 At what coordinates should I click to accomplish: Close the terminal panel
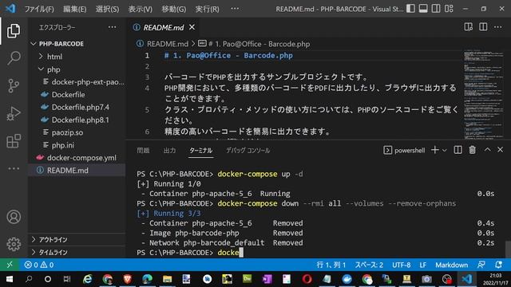[x=501, y=150]
